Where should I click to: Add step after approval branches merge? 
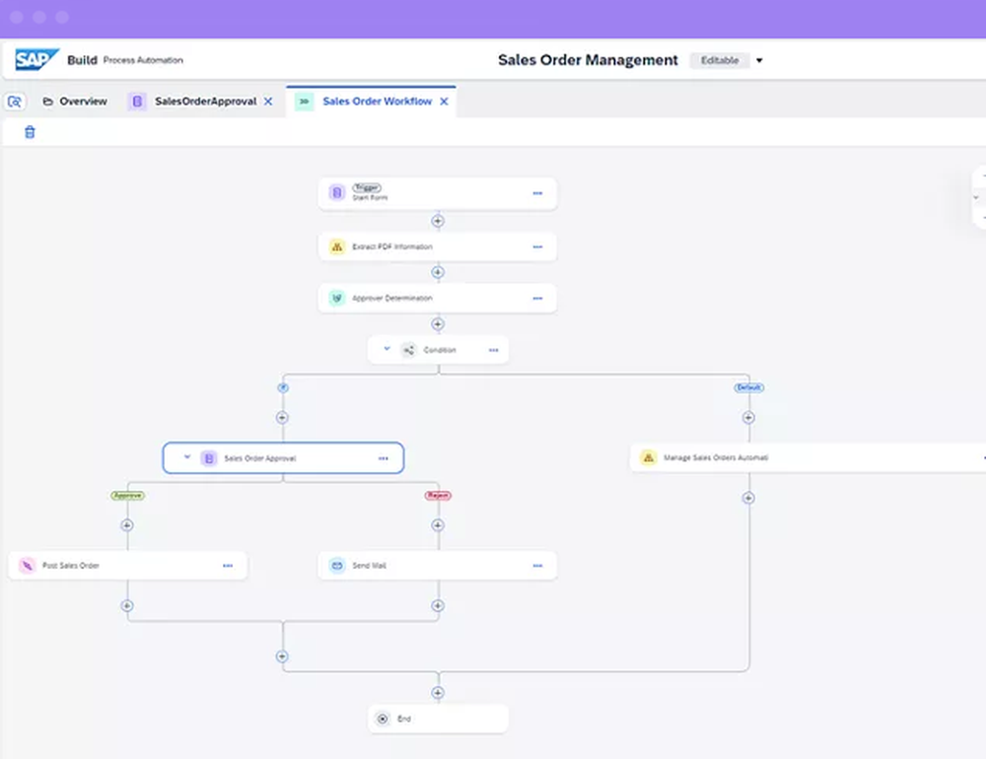coord(282,656)
